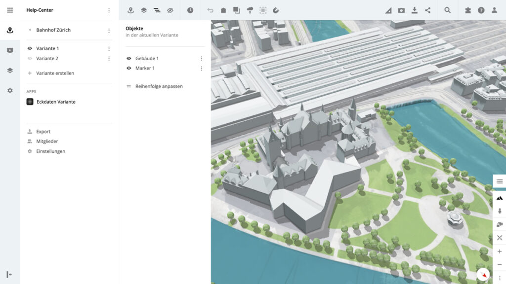506x284 pixels.
Task: Click the compass to reset north
Action: pyautogui.click(x=483, y=275)
